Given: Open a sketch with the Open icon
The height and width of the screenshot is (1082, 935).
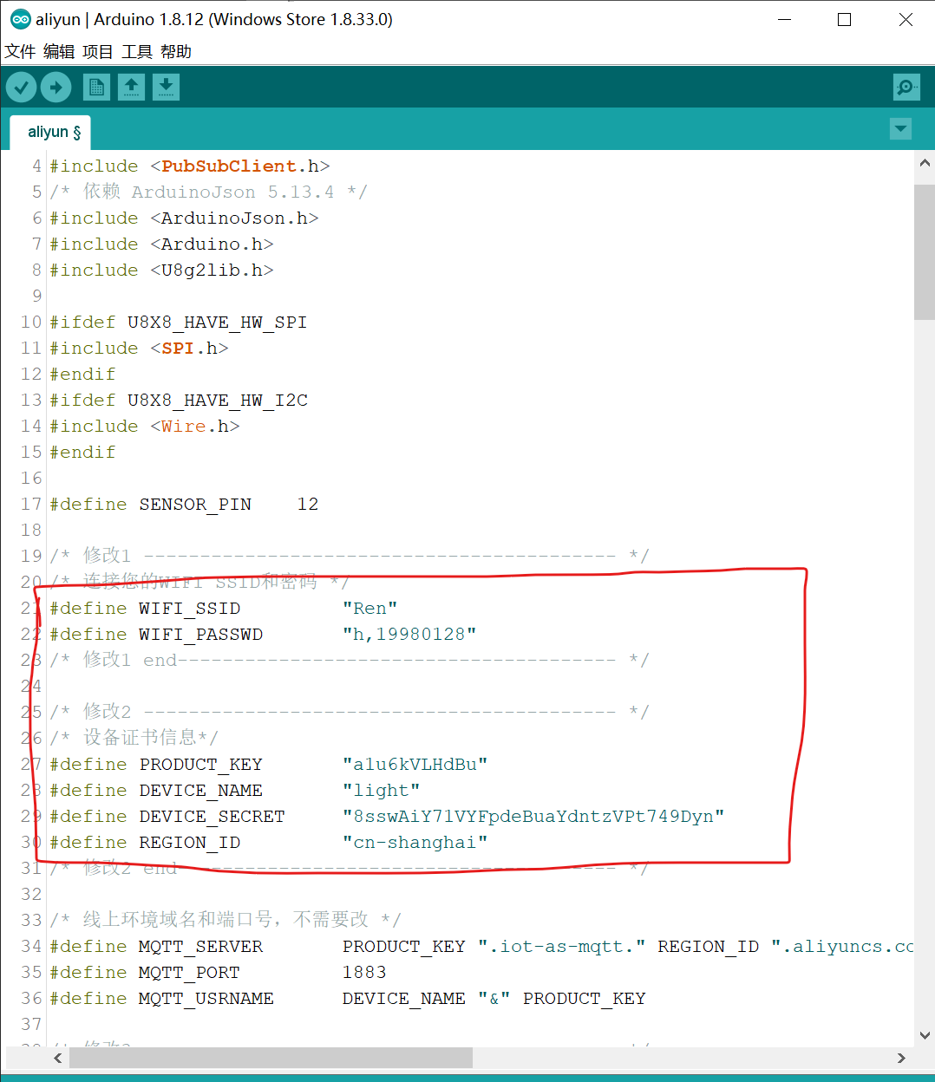Looking at the screenshot, I should [131, 88].
